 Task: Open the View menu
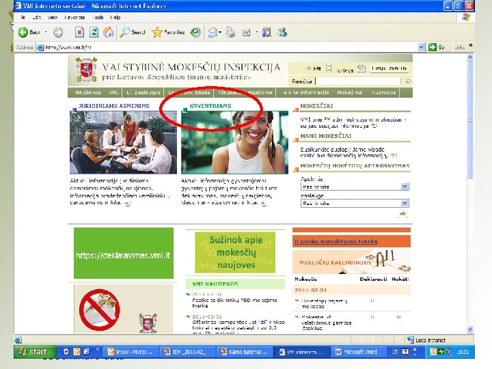53,17
